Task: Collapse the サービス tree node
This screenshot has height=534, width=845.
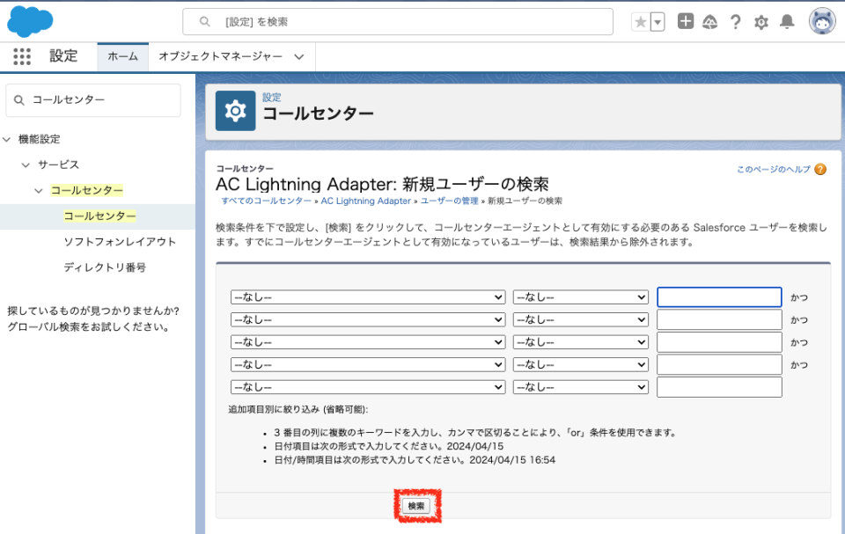Action: 26,165
